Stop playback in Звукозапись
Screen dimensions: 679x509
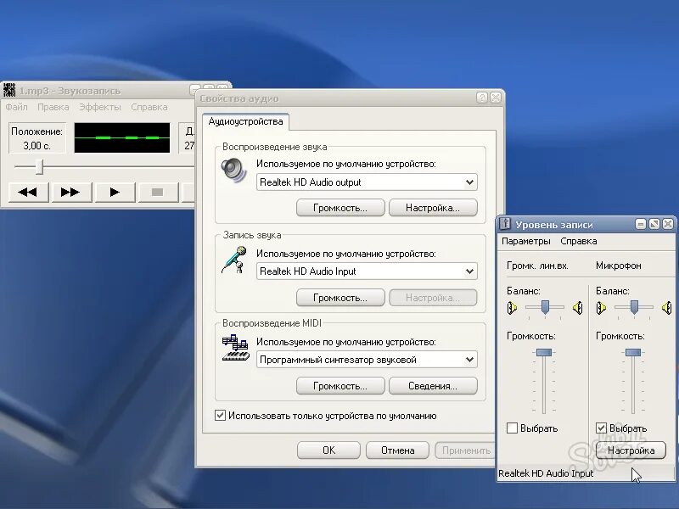coord(158,193)
